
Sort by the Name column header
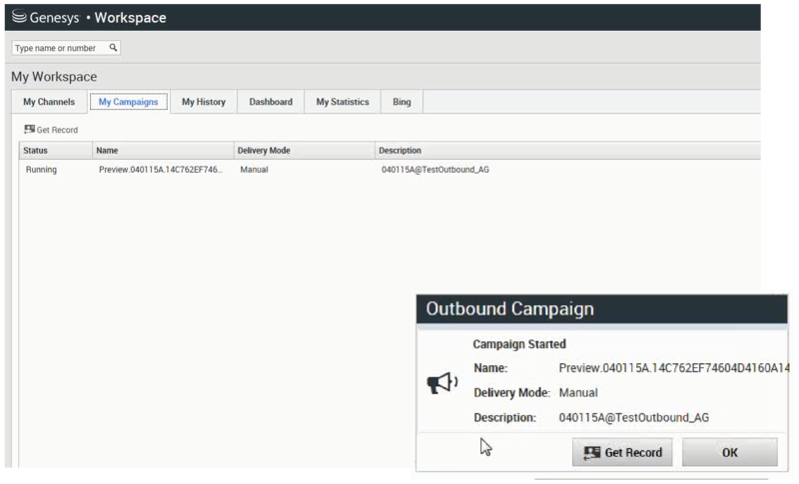click(x=163, y=151)
